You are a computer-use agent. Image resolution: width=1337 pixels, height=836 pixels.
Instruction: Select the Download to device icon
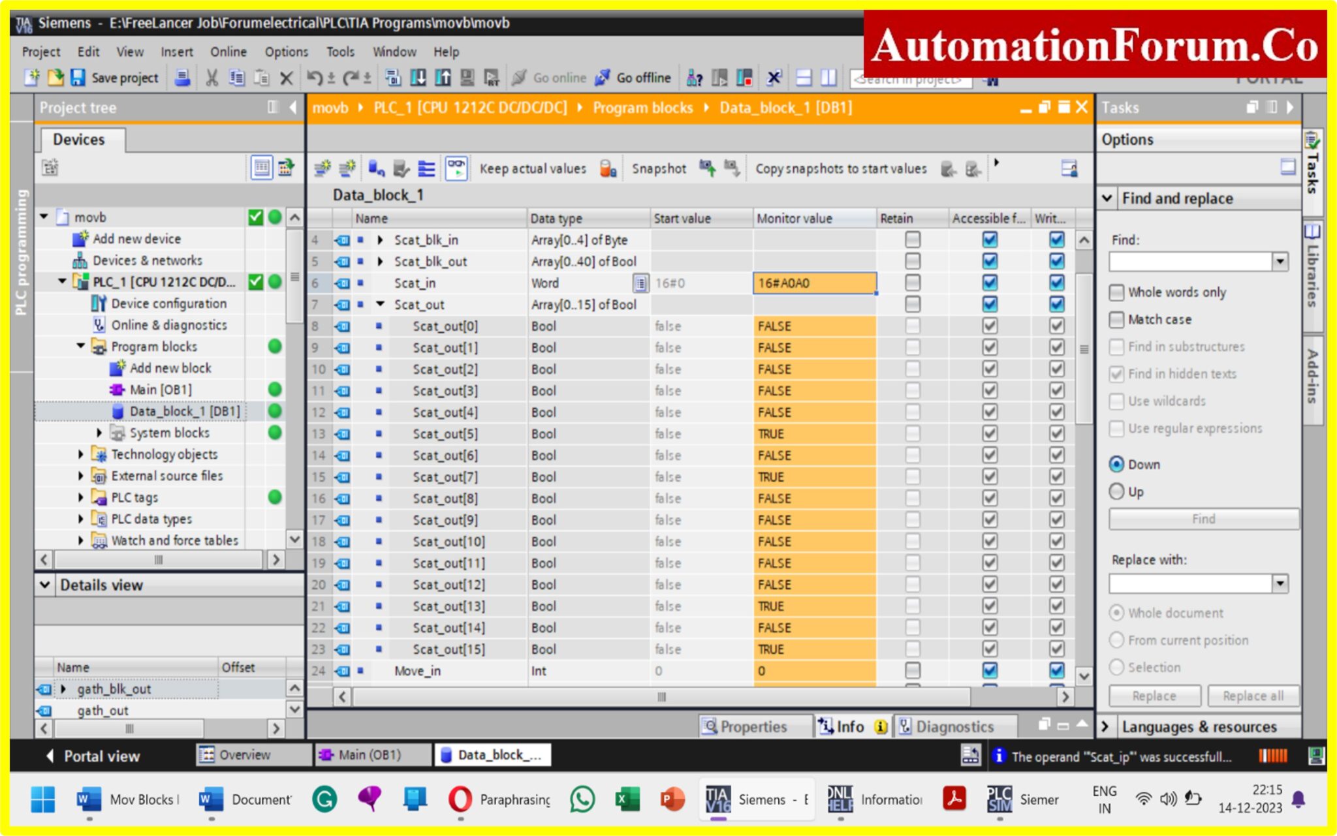coord(418,77)
